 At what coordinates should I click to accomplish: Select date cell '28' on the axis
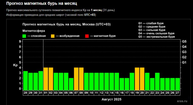pyautogui.click(x=25, y=93)
